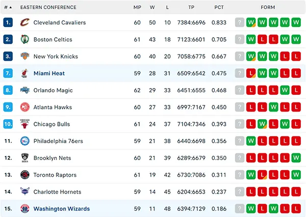Viewport: 306px width, 217px height.
Task: Click the '?' form badge in Wizards row
Action: (240, 209)
